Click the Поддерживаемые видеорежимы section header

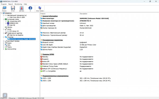[55, 76]
